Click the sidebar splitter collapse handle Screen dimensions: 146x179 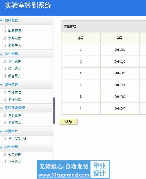54,110
